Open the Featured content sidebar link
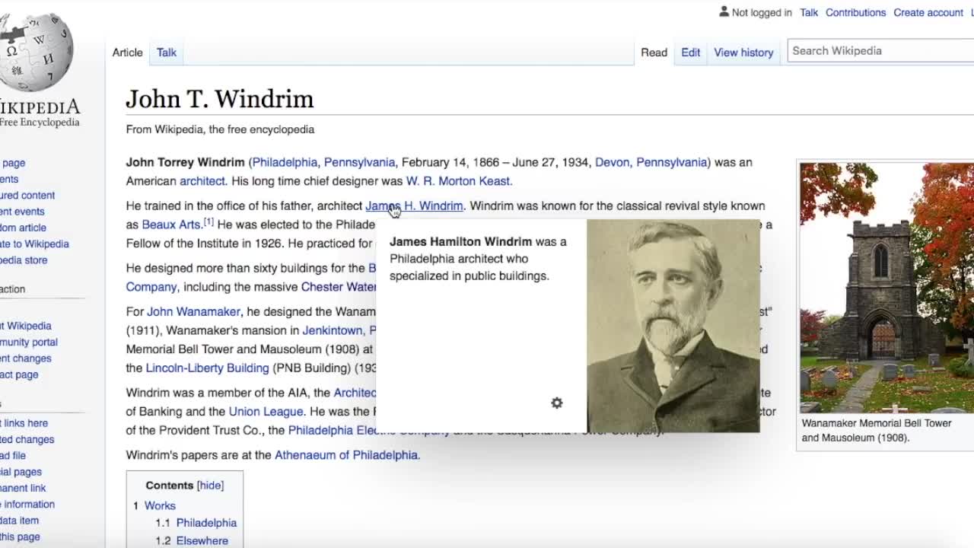The height and width of the screenshot is (548, 974). [27, 196]
